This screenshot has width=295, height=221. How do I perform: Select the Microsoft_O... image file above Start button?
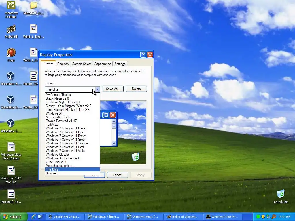coord(11,197)
